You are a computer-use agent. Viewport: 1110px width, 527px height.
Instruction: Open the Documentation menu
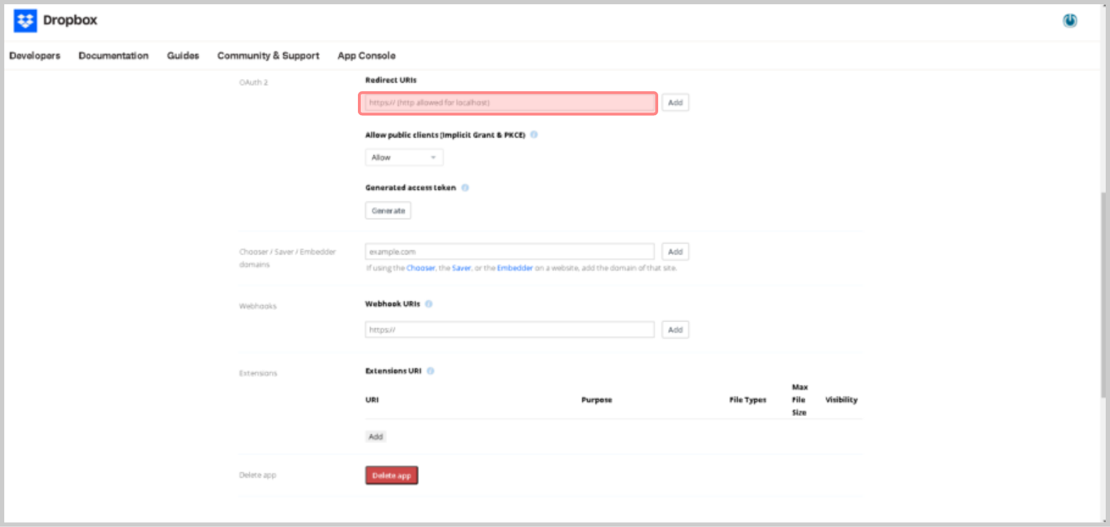click(x=113, y=55)
